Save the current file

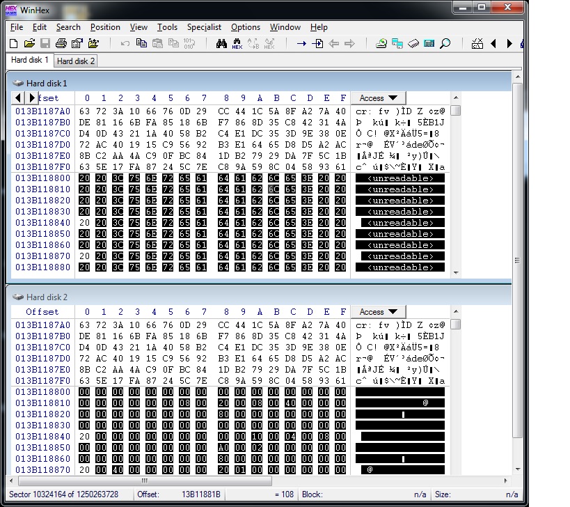(x=45, y=42)
